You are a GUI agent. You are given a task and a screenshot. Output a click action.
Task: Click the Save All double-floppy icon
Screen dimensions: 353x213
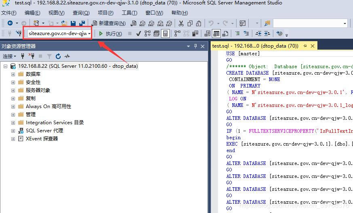tap(82, 23)
